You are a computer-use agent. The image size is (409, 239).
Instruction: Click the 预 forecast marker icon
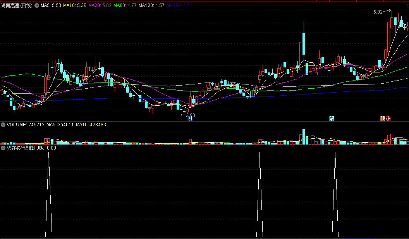pyautogui.click(x=382, y=119)
